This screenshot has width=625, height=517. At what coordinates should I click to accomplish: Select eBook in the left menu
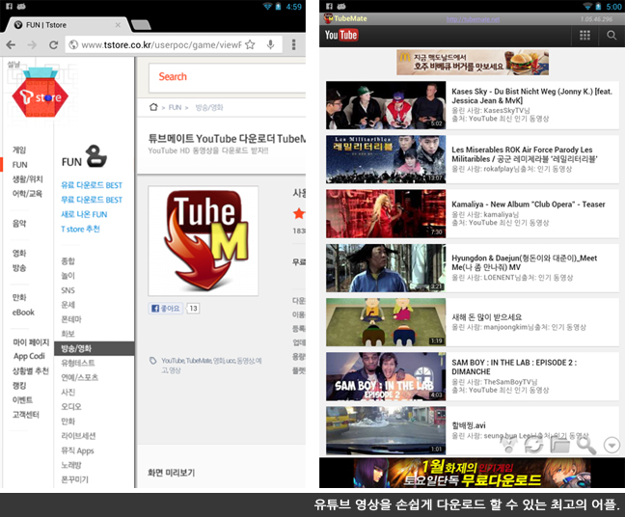[x=23, y=313]
